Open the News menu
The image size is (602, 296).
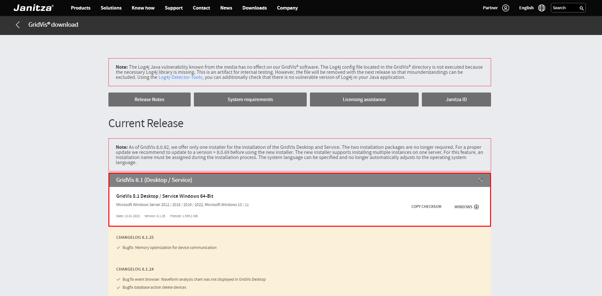pyautogui.click(x=226, y=8)
